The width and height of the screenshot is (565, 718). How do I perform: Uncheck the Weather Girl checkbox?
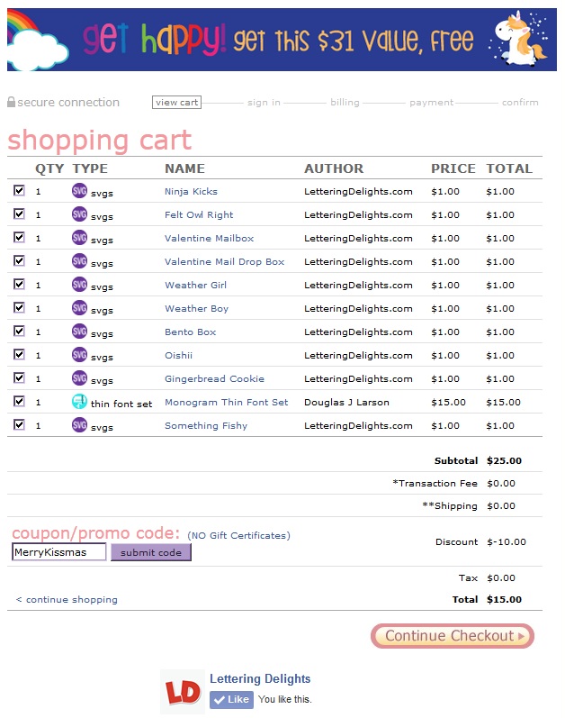(x=19, y=285)
